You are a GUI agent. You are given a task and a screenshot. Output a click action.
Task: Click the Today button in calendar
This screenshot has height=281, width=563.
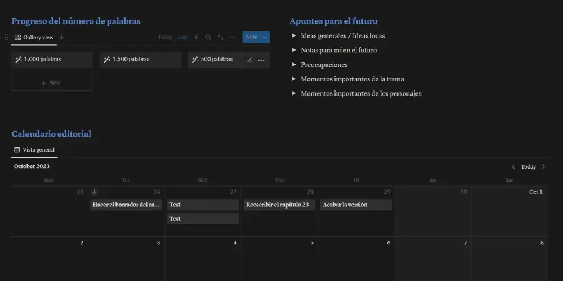coord(528,167)
